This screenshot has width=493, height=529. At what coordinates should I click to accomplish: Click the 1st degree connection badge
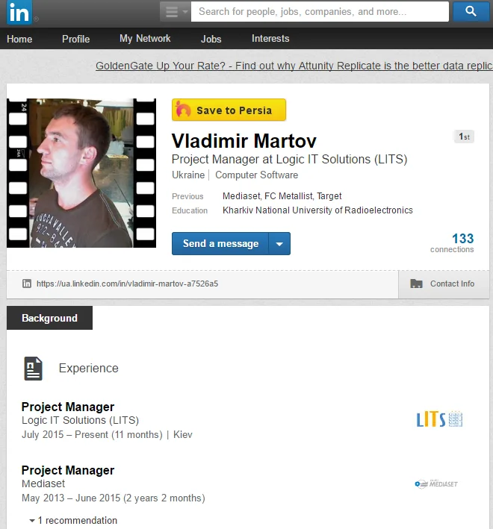(x=464, y=137)
